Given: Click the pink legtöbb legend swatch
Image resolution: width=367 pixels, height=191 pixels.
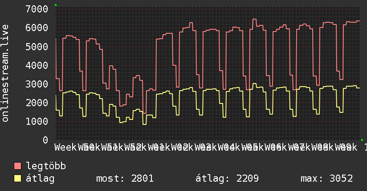Looking at the screenshot, I should [17, 166].
